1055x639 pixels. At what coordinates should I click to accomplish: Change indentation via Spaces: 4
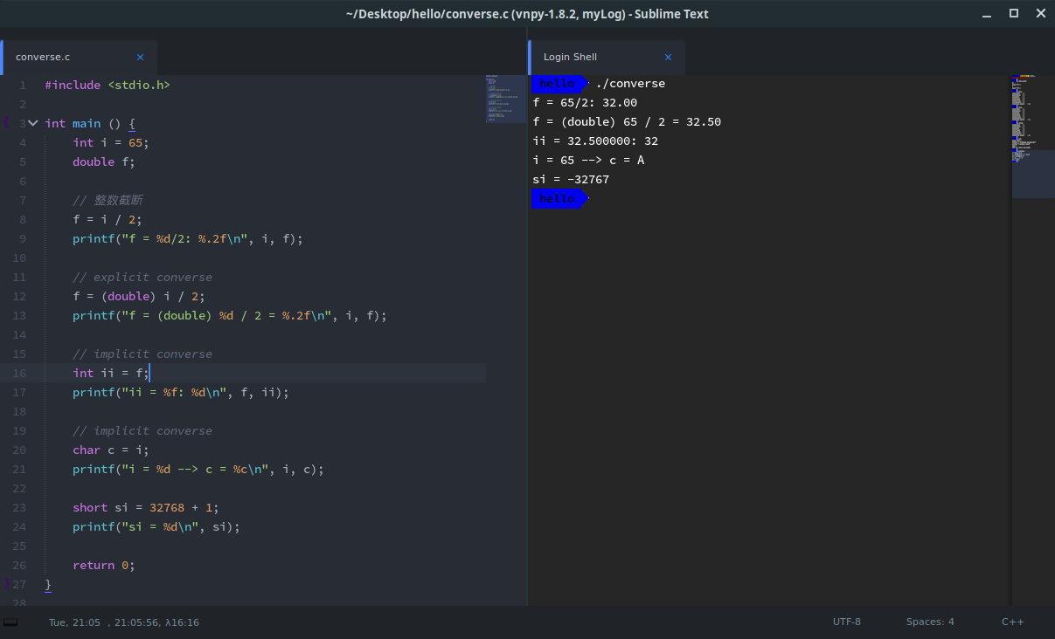930,622
